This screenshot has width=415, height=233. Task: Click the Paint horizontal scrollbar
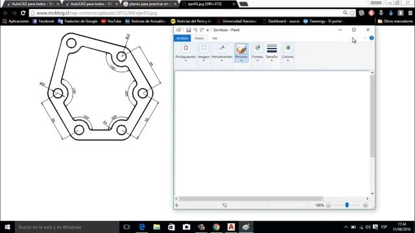coord(251,199)
